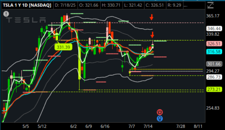Click the 294.27 price axis value
Viewport: 225px width, 130px height.
(x=213, y=71)
